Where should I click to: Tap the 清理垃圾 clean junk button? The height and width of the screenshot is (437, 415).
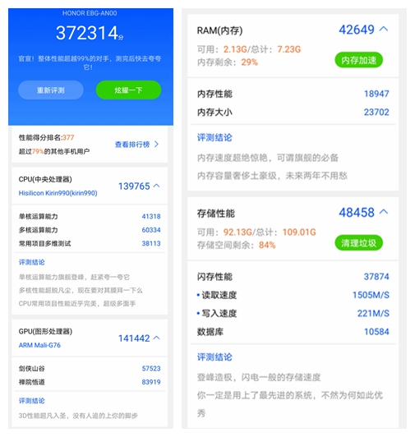[358, 243]
